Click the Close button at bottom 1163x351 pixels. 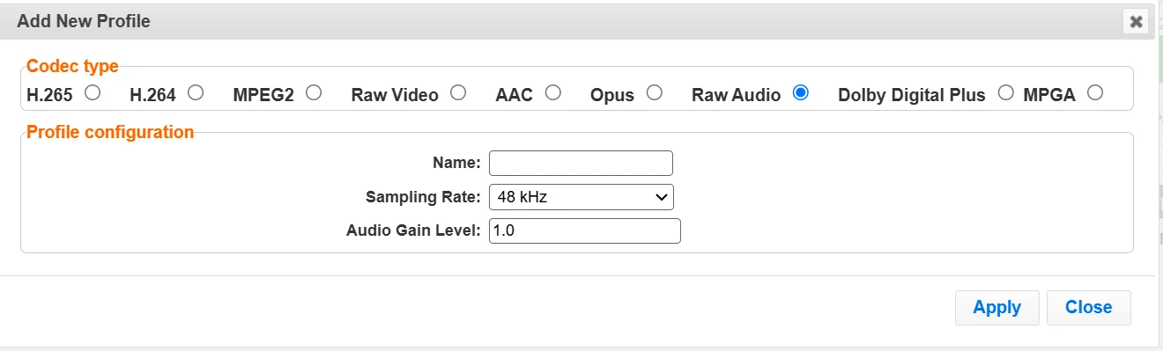(x=1088, y=307)
